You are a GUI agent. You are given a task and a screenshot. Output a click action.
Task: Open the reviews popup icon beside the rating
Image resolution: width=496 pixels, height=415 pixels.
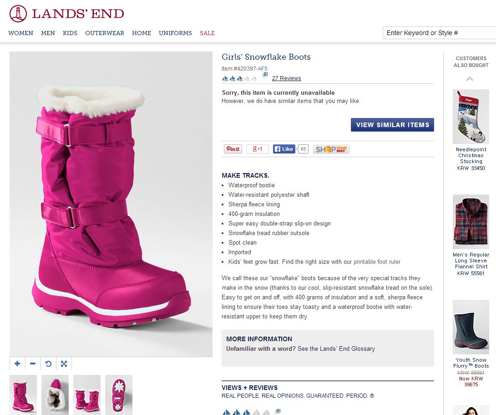265,75
